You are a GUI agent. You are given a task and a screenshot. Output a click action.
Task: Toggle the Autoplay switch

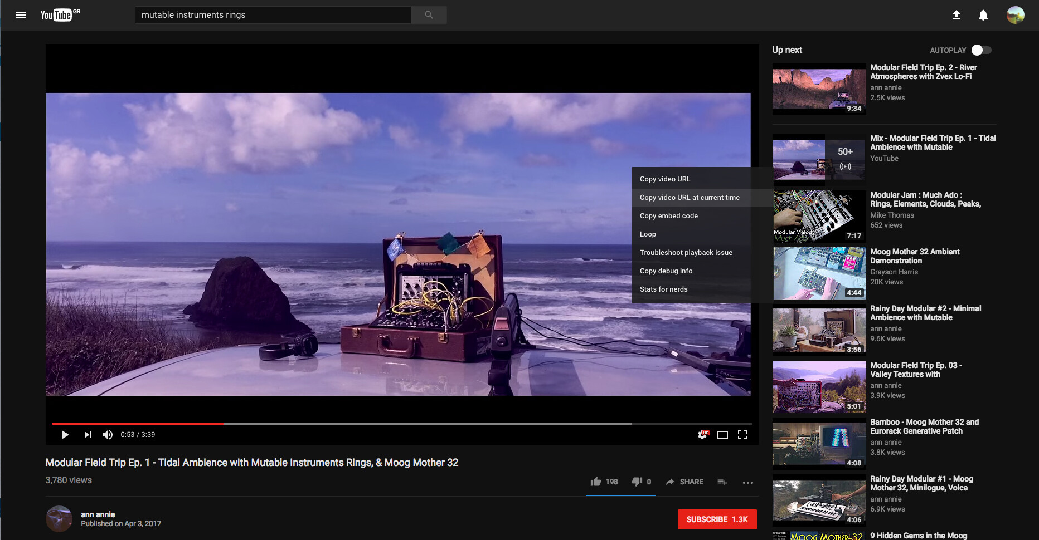[x=981, y=50]
